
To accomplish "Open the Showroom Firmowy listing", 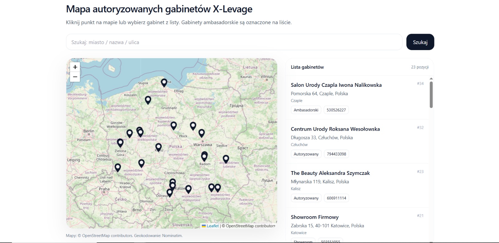I will (314, 217).
